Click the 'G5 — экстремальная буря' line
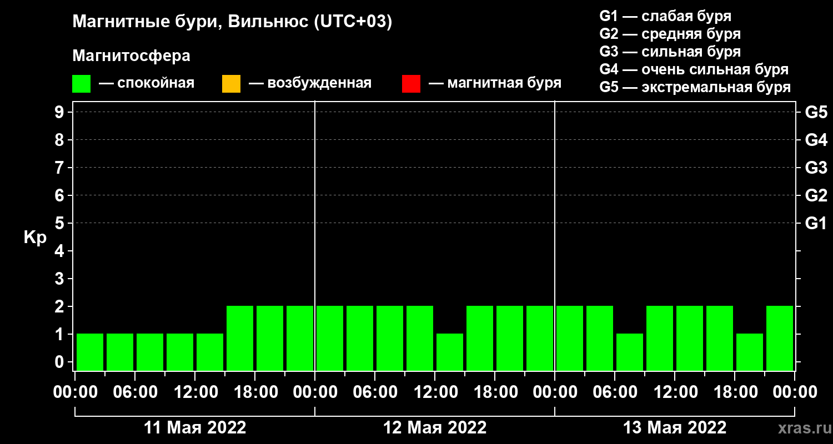The height and width of the screenshot is (444, 833). (x=695, y=87)
